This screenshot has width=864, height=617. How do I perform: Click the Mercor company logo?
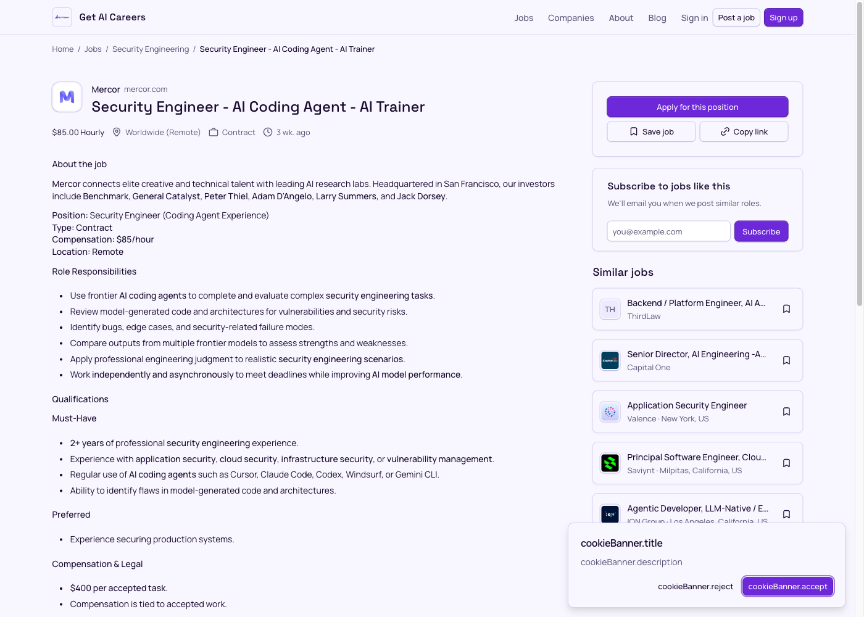click(x=67, y=97)
